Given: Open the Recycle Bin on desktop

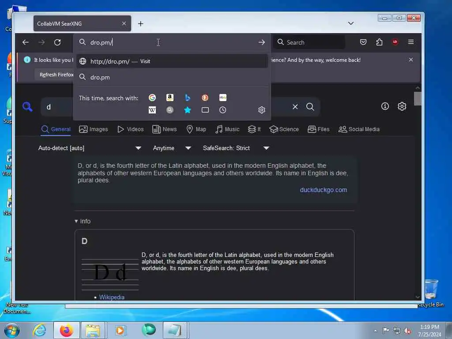Looking at the screenshot, I should click(x=431, y=294).
